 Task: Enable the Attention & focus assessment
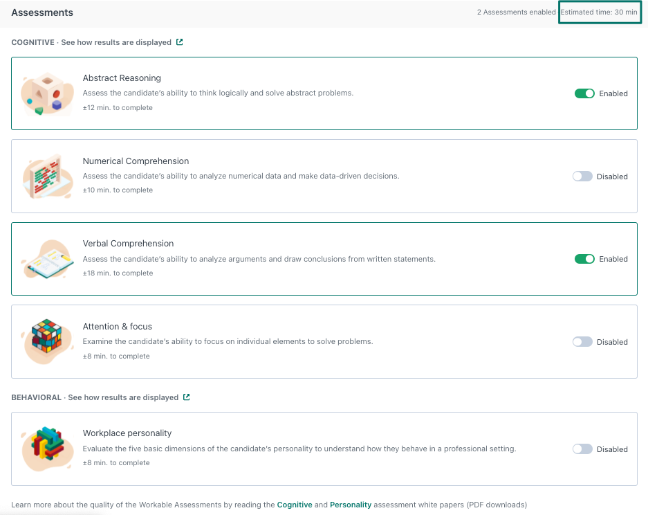point(582,341)
